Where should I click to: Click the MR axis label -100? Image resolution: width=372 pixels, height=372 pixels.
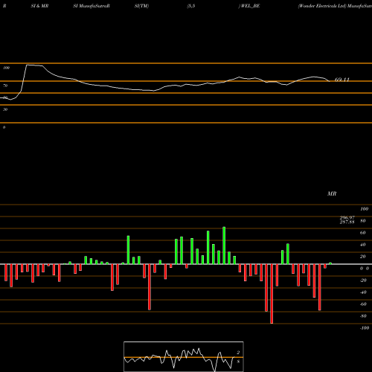(364, 328)
